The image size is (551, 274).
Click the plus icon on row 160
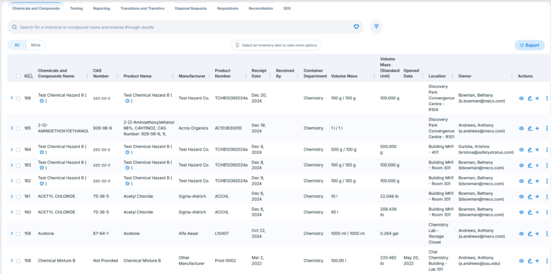click(537, 212)
